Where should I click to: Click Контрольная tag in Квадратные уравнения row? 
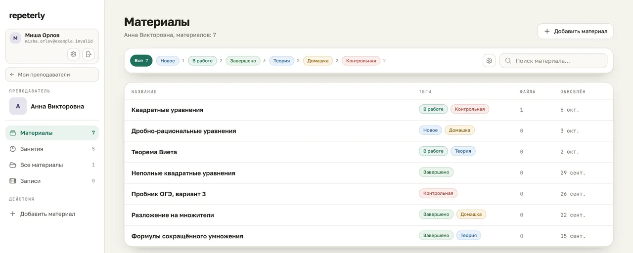(470, 109)
